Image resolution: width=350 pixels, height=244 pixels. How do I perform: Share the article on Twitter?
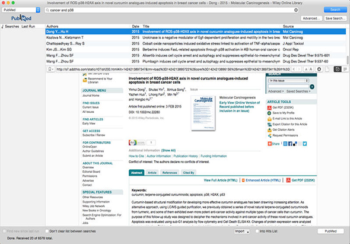tap(305, 144)
